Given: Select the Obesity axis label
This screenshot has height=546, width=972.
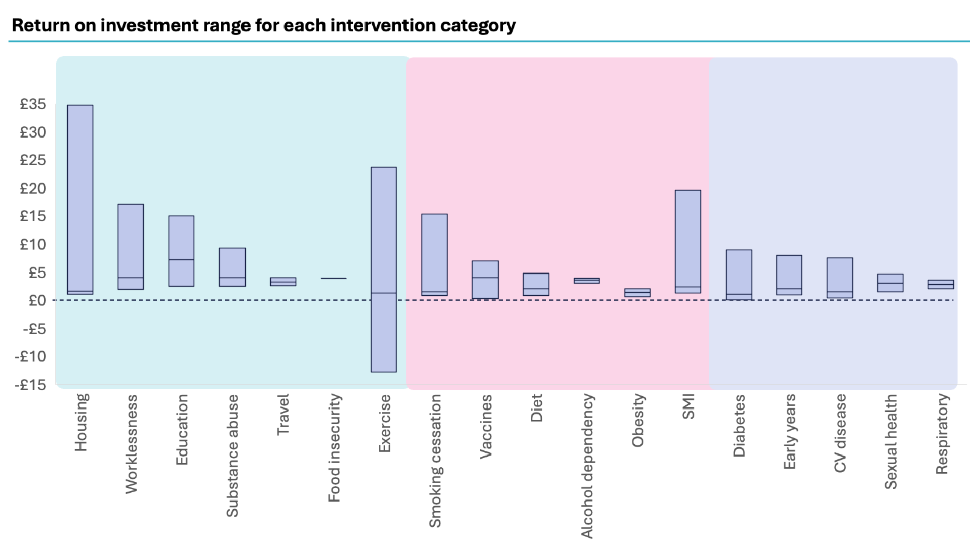Looking at the screenshot, I should [638, 421].
